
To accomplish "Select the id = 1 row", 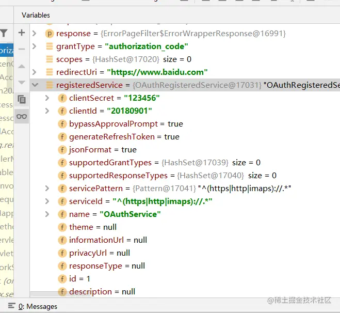I will pos(185,279).
